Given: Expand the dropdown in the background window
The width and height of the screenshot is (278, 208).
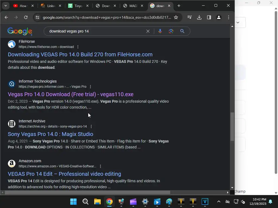Looking at the screenshot, I should pos(238,22).
